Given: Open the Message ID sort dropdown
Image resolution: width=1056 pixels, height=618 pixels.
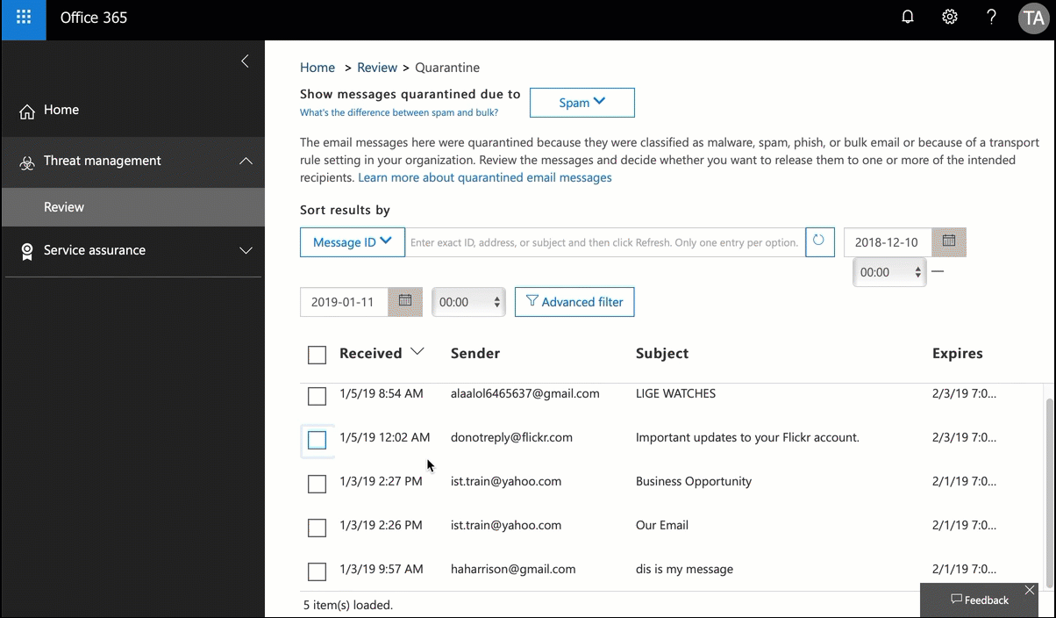Looking at the screenshot, I should (353, 242).
